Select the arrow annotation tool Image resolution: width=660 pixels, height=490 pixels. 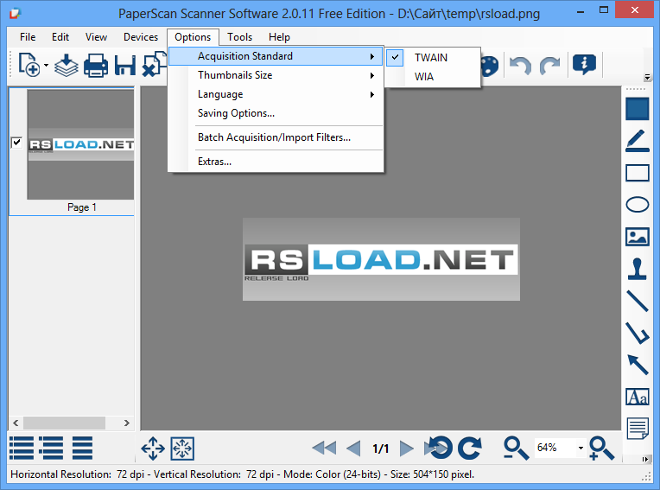click(x=638, y=365)
